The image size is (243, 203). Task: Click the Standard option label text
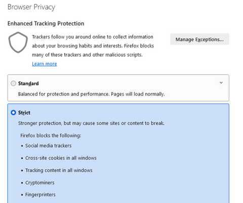point(28,84)
